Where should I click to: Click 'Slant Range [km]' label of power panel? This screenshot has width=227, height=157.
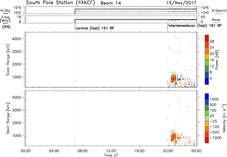click(x=8, y=60)
